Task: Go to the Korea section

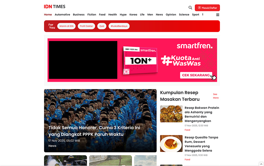Action: click(133, 15)
